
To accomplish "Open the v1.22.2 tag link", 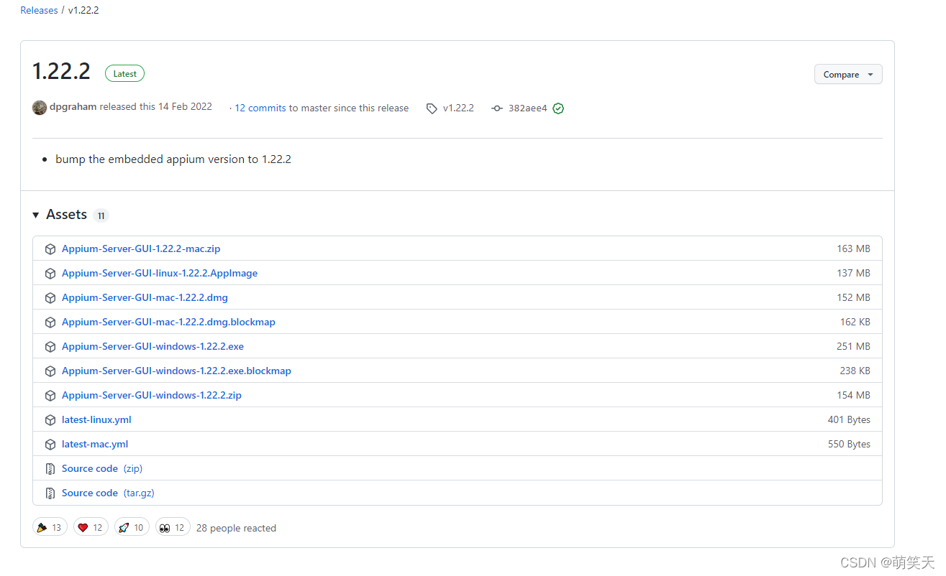I will tap(458, 108).
